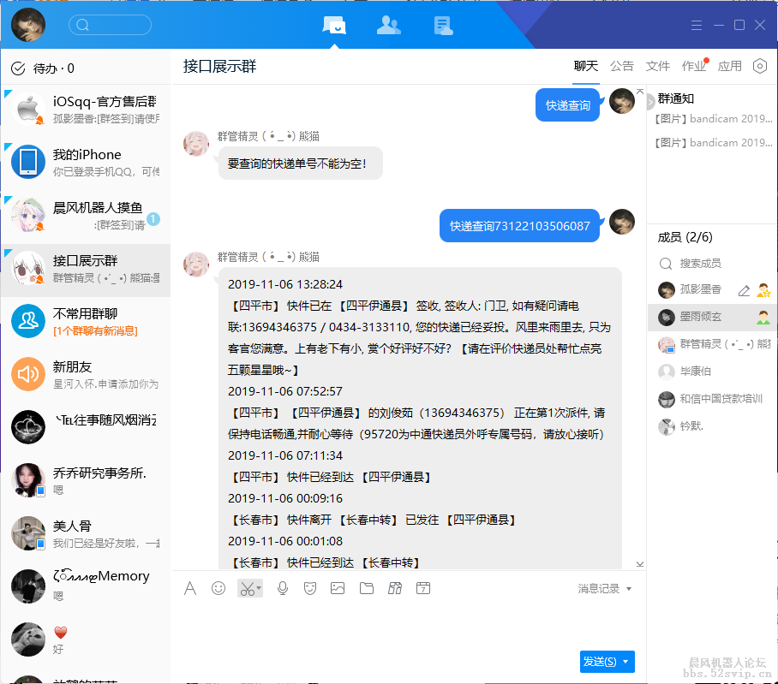778x684 pixels.
Task: Send a file using the folder icon
Action: coord(367,588)
